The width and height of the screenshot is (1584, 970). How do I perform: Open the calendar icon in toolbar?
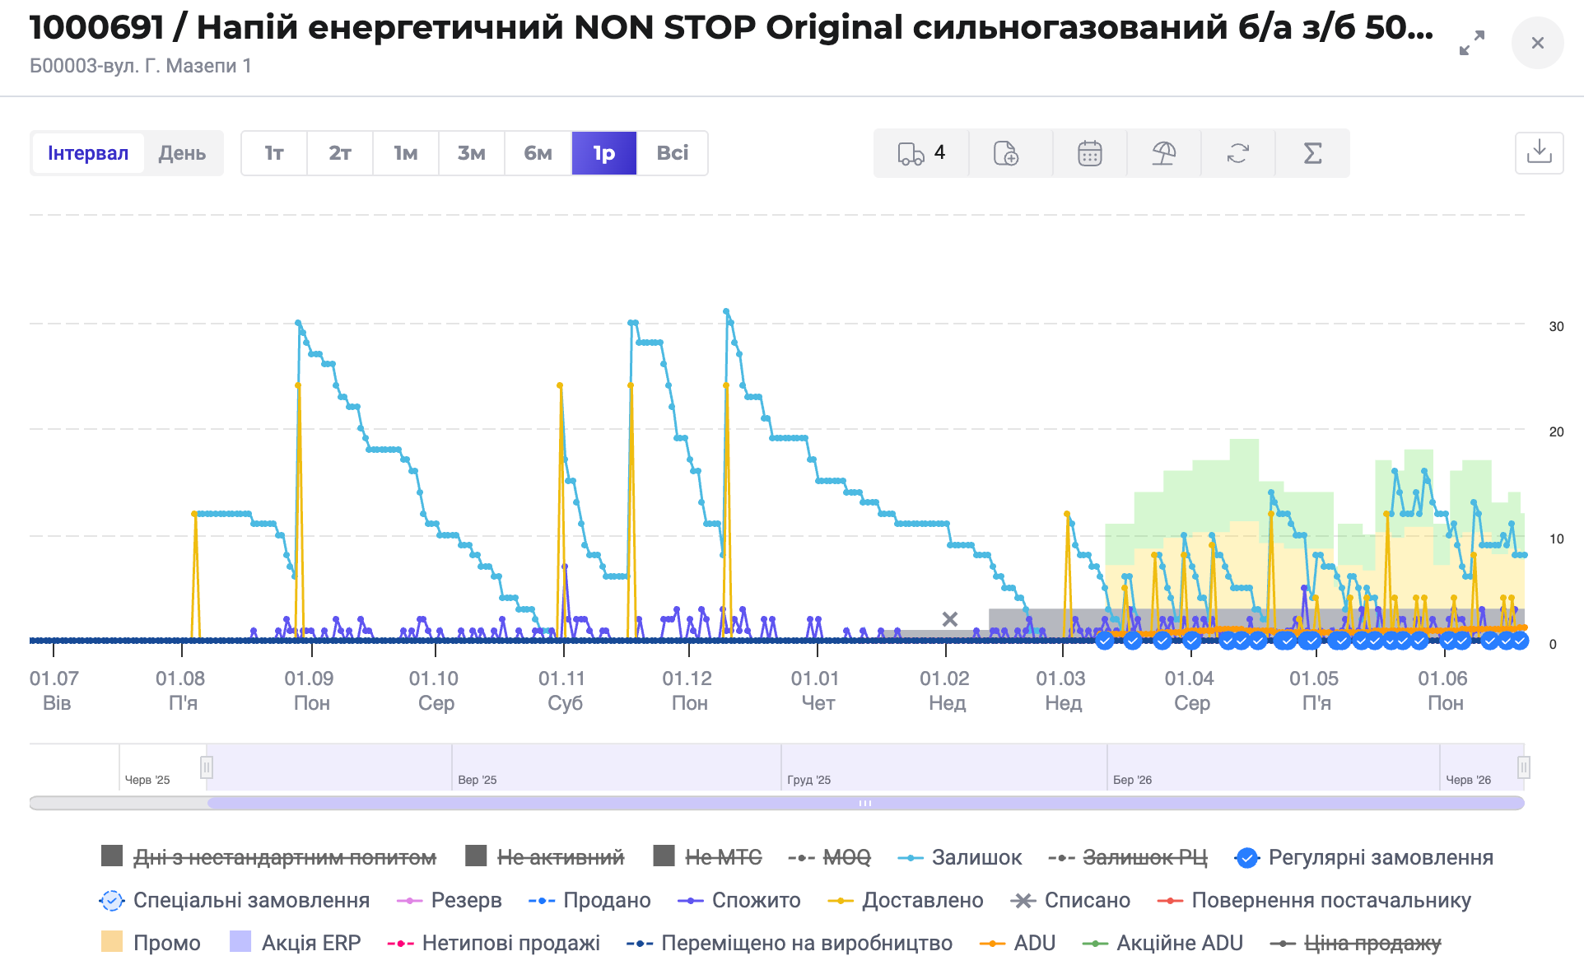1090,153
